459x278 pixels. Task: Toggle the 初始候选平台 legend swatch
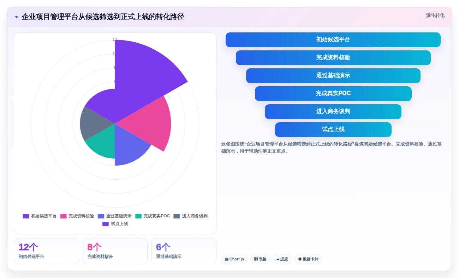coord(26,216)
